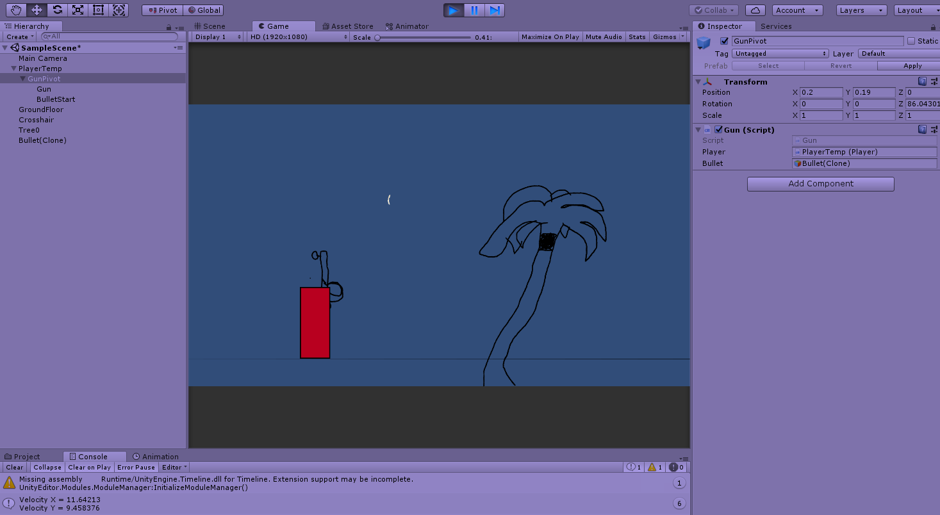Select Crosshair in hierarchy
The width and height of the screenshot is (940, 515).
36,120
